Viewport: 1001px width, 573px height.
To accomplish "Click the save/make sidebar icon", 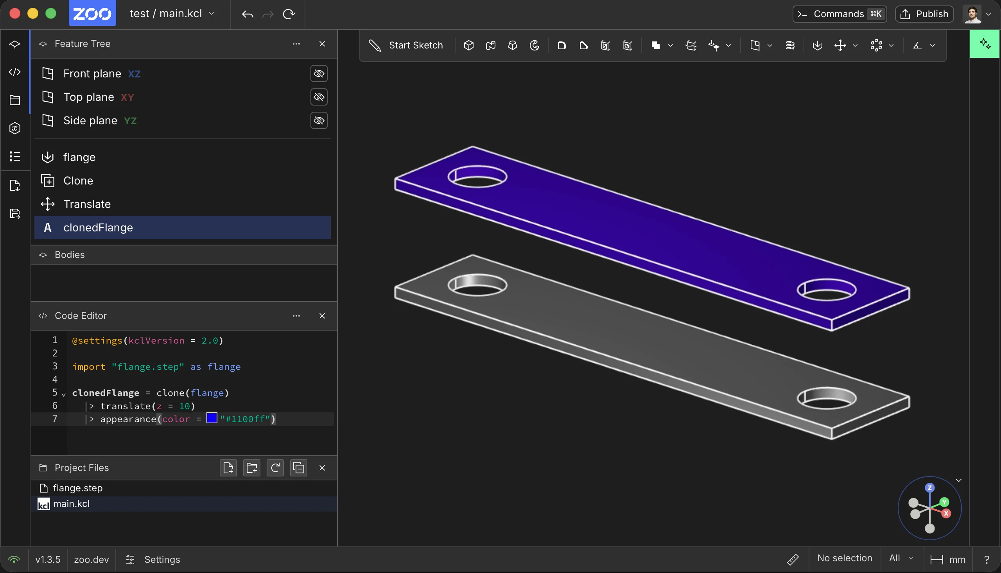I will (x=15, y=214).
